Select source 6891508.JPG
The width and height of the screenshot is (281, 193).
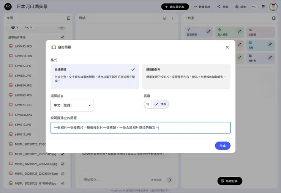click(x=23, y=56)
